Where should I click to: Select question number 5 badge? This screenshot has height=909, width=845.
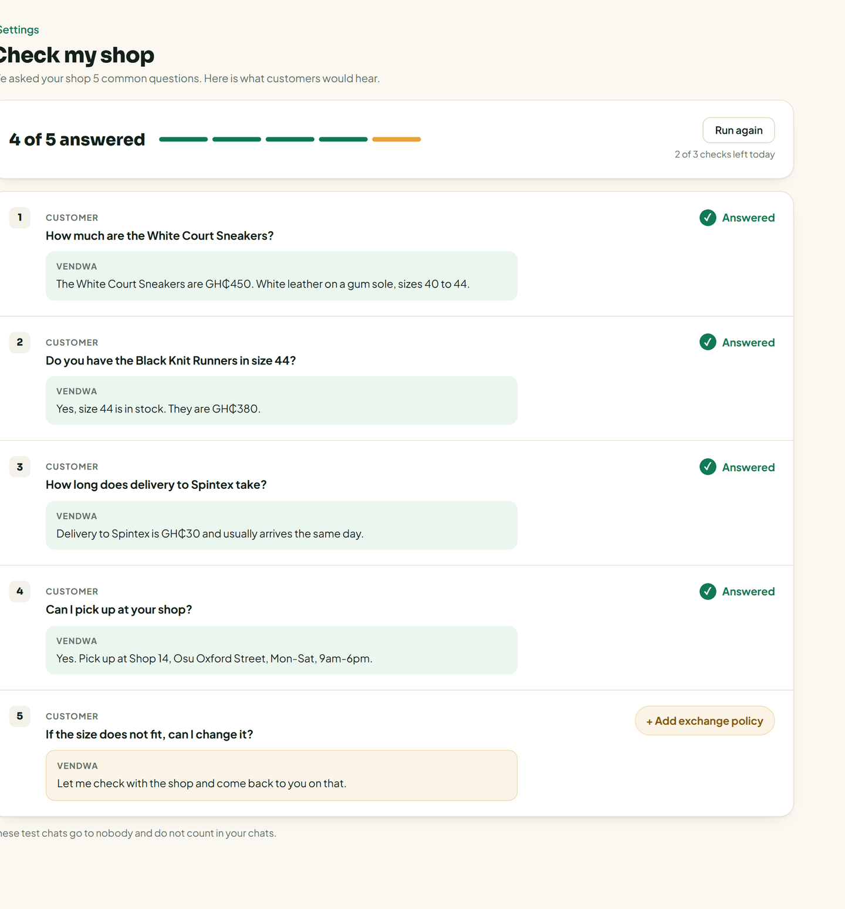[20, 716]
